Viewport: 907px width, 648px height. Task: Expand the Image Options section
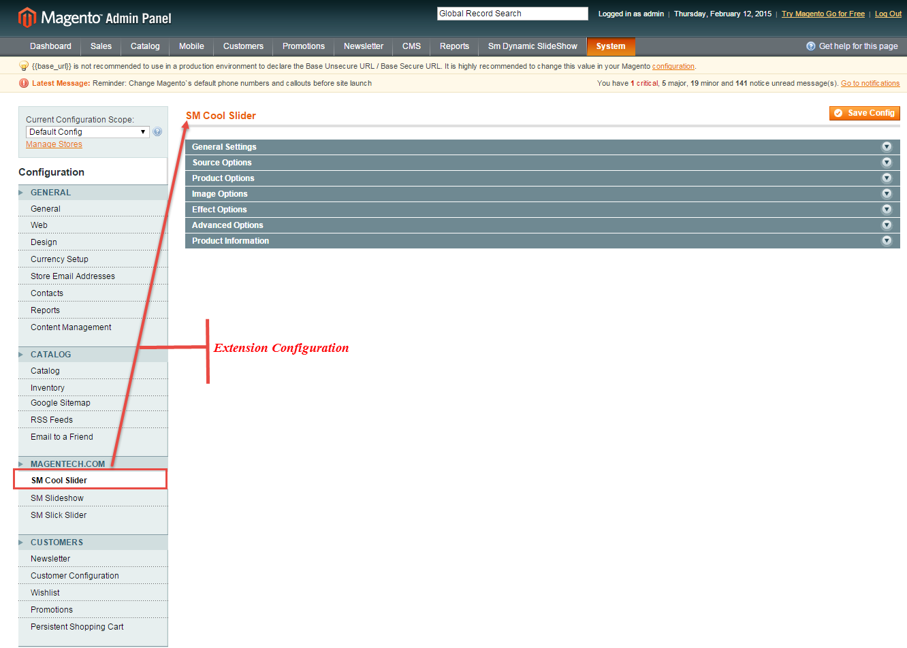pyautogui.click(x=543, y=194)
